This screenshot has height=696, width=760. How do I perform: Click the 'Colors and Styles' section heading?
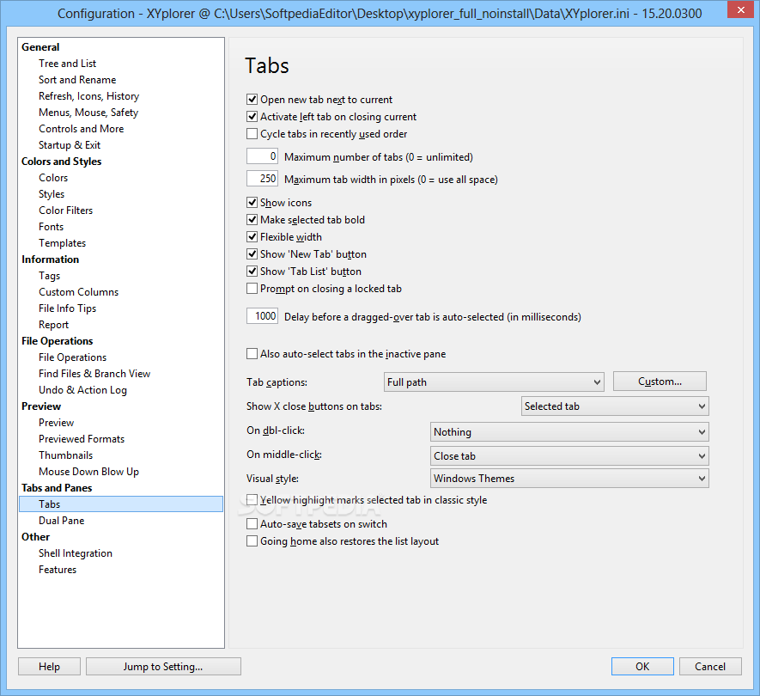tap(62, 162)
